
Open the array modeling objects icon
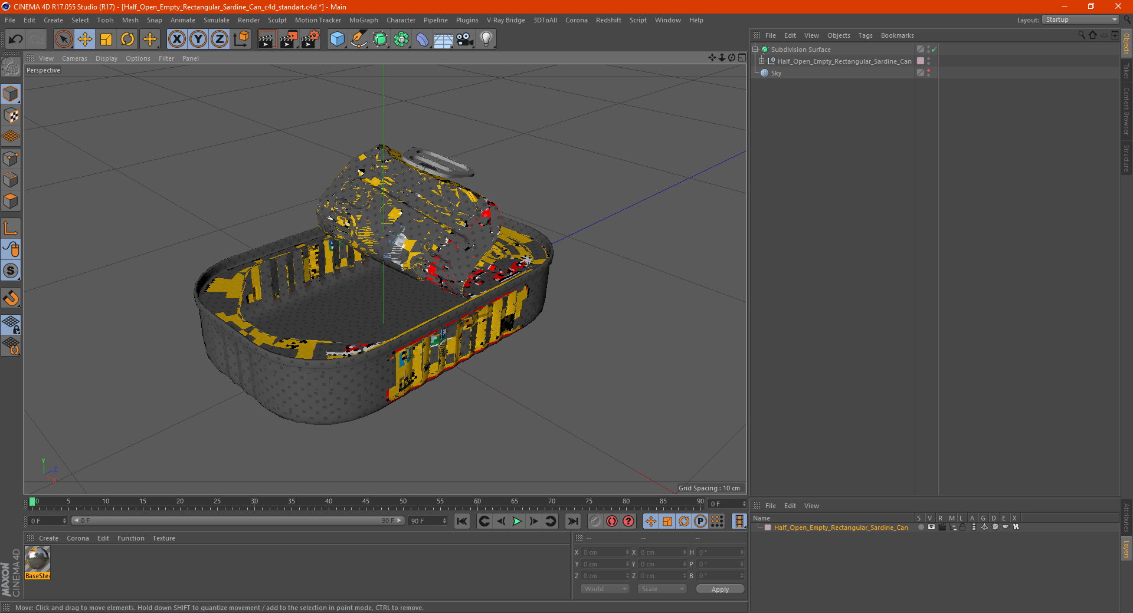point(401,39)
